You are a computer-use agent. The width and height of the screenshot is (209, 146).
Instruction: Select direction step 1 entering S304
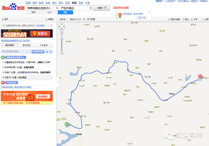(26, 62)
